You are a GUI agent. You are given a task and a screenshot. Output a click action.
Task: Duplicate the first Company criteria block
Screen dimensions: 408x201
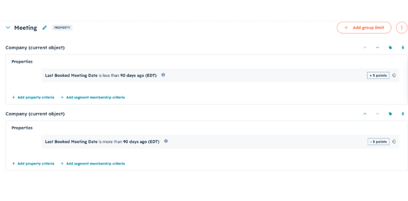tap(390, 48)
